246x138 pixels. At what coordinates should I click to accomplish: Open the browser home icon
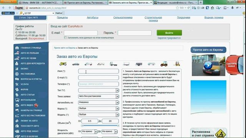pos(213,8)
